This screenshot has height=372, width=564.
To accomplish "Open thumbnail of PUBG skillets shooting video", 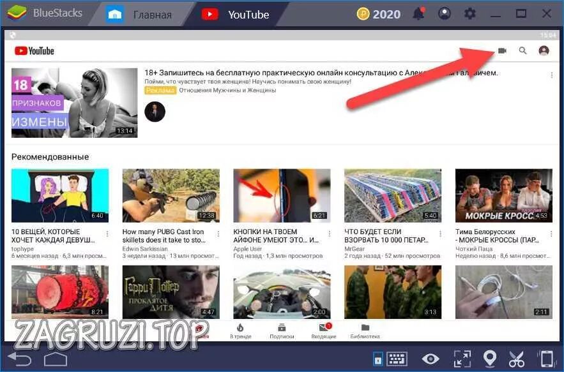I will click(171, 196).
